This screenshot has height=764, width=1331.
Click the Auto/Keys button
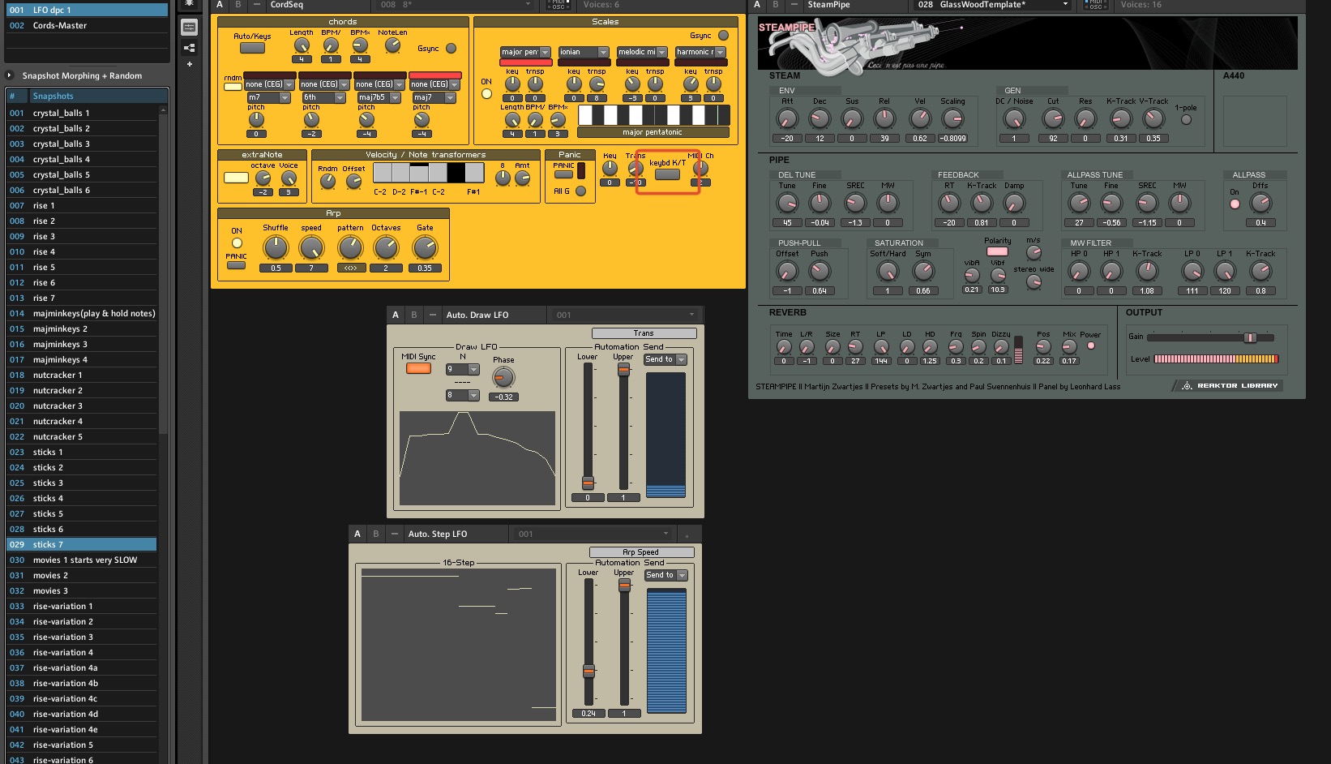coord(252,48)
